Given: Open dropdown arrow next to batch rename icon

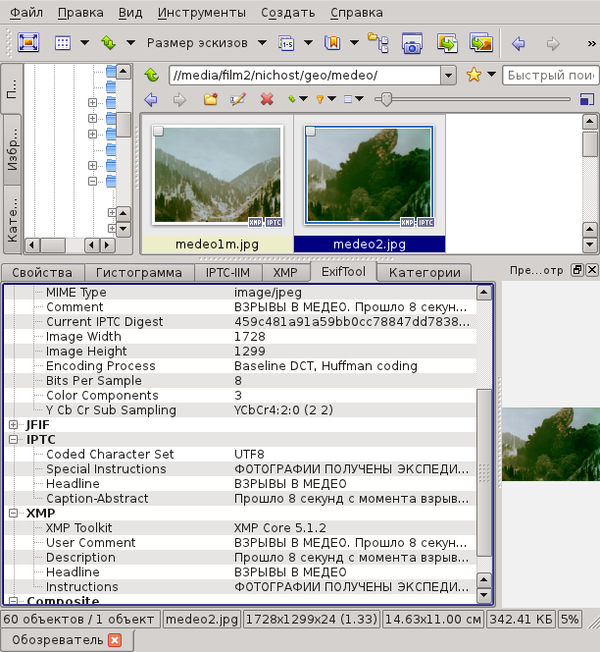Looking at the screenshot, I should pos(308,42).
